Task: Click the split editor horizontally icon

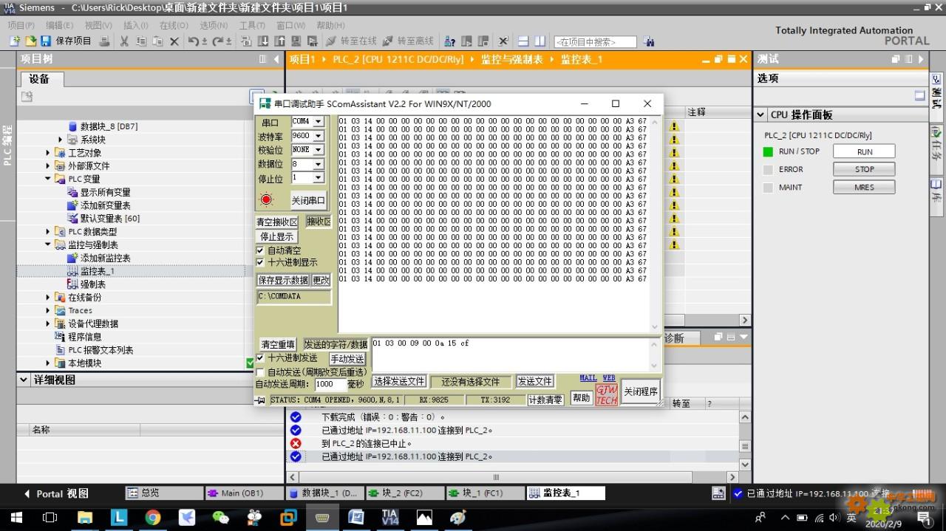Action: (523, 41)
